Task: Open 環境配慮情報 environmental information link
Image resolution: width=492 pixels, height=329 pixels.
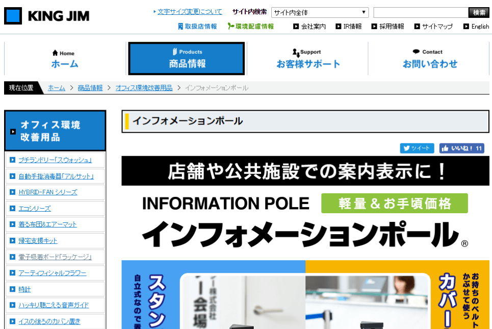Action: click(x=254, y=27)
